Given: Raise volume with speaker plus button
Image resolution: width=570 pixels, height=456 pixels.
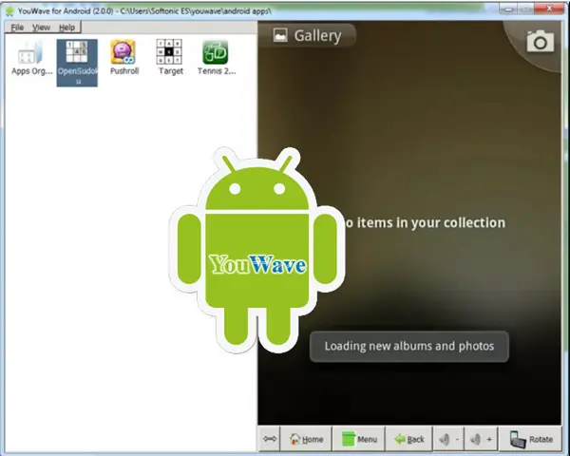Looking at the screenshot, I should (481, 439).
